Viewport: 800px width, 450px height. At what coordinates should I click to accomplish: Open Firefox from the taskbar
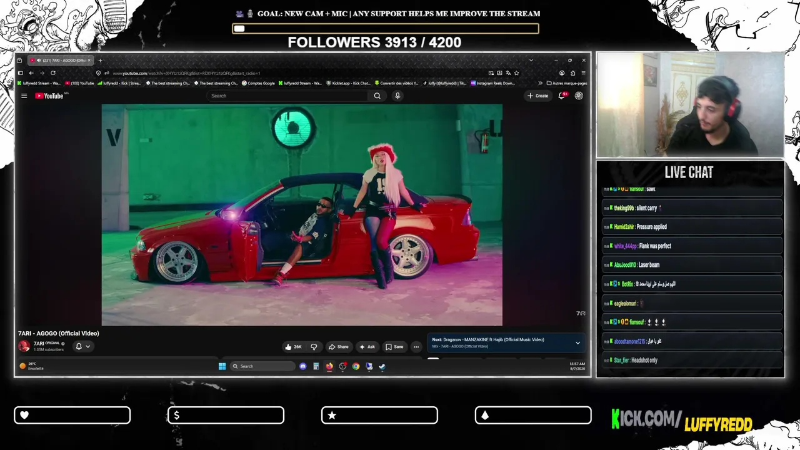click(x=329, y=366)
